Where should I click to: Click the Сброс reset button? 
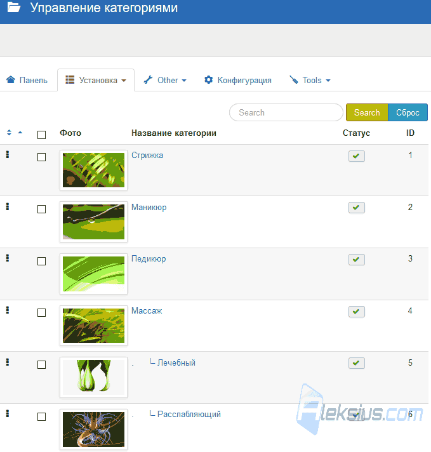click(408, 112)
